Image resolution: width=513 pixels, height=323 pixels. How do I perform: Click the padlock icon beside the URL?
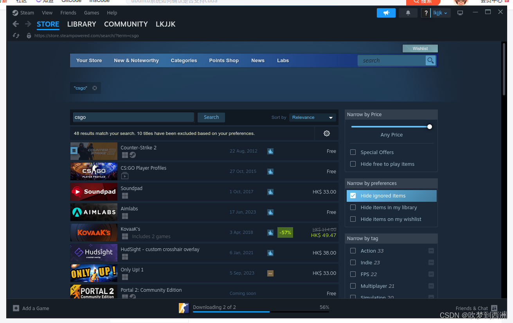point(29,36)
